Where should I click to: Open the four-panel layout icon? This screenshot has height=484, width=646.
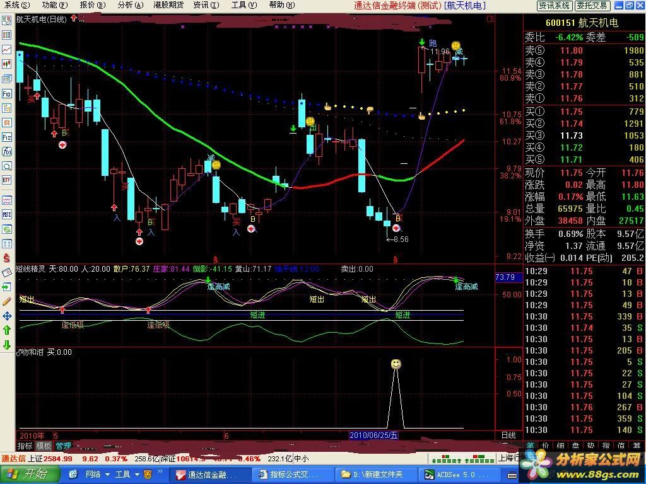point(6,244)
